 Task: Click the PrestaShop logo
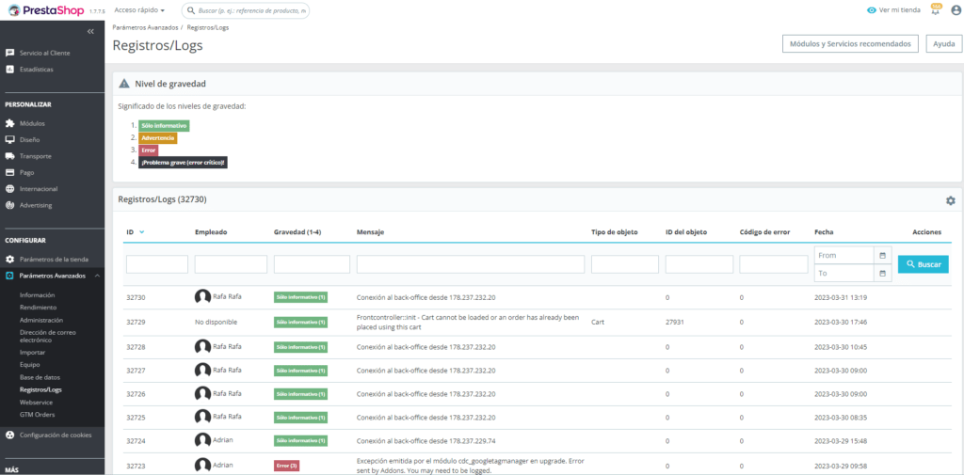47,10
